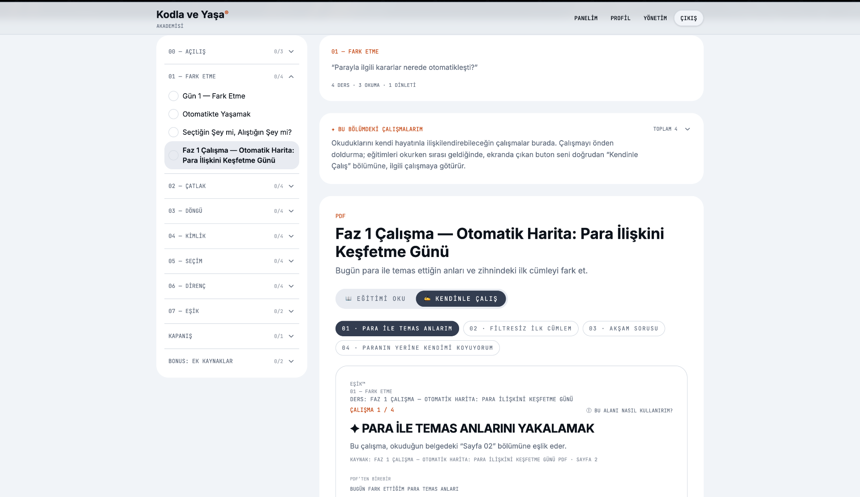This screenshot has width=860, height=497.
Task: Expand the 07 — EŞİK section chevron
Action: tap(291, 311)
